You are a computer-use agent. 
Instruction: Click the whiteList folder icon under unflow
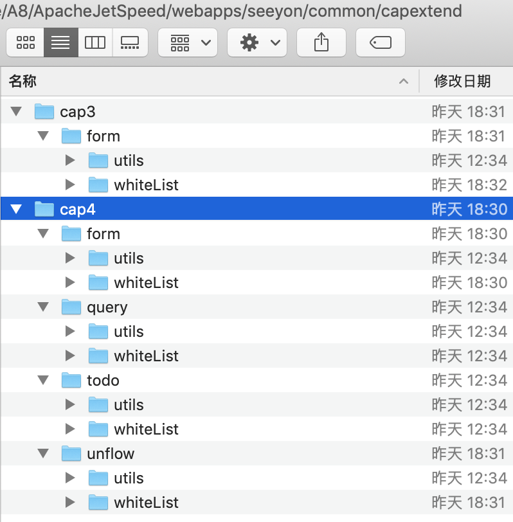pos(98,503)
